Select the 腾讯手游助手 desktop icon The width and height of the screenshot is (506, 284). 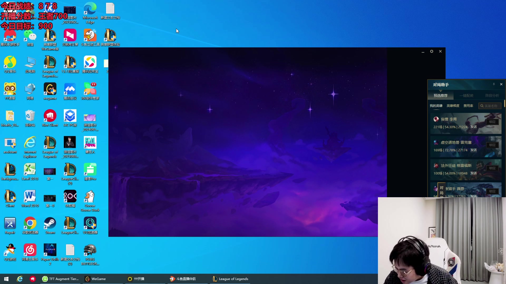(x=10, y=38)
